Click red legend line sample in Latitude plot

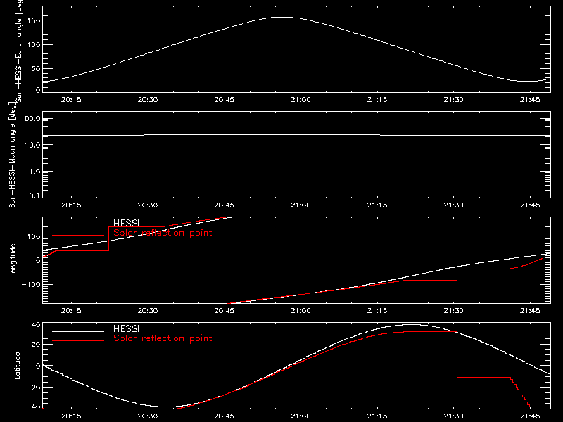tap(78, 341)
